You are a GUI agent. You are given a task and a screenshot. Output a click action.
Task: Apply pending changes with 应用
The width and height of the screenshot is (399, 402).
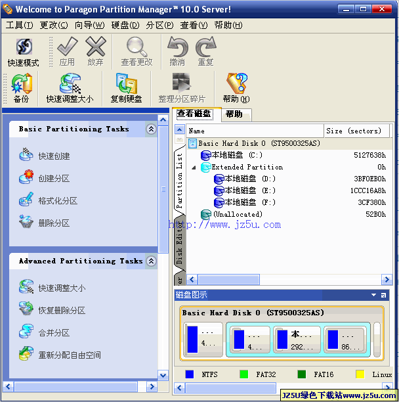[67, 53]
